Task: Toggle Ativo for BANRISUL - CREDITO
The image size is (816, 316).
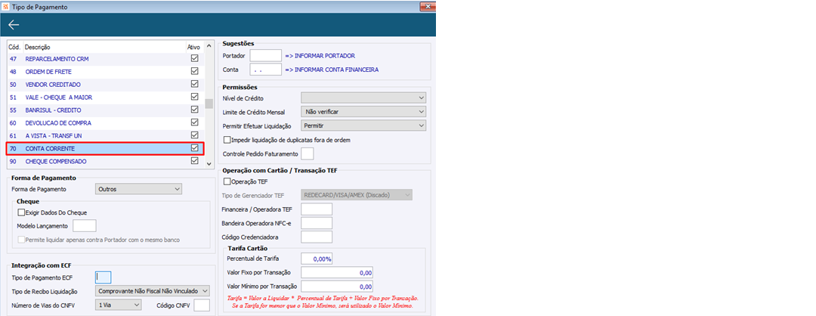Action: tap(195, 110)
